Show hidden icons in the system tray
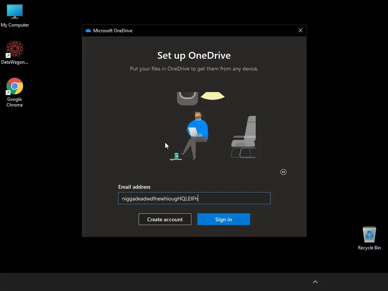 [x=315, y=282]
